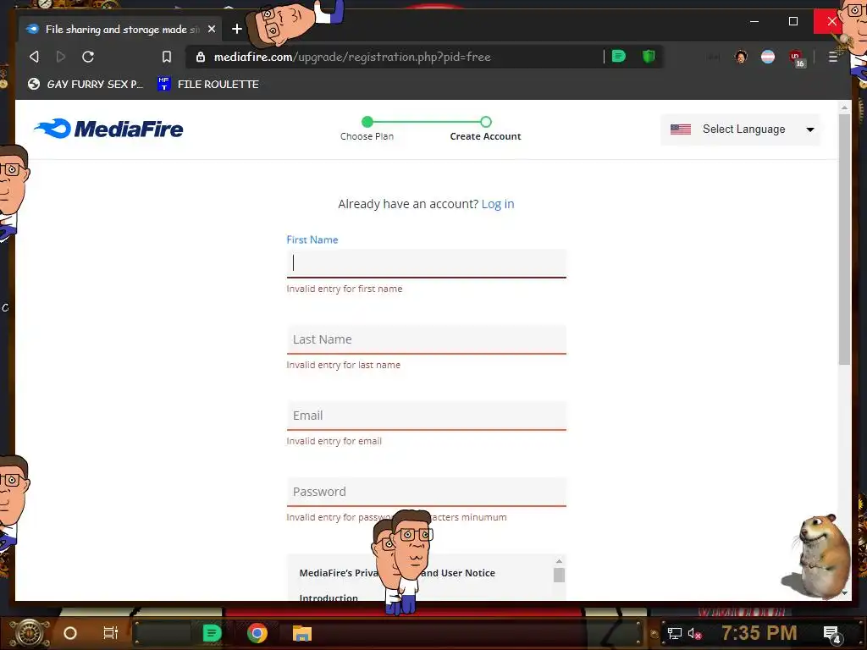867x650 pixels.
Task: Click the MediaFire logo
Action: 108,129
